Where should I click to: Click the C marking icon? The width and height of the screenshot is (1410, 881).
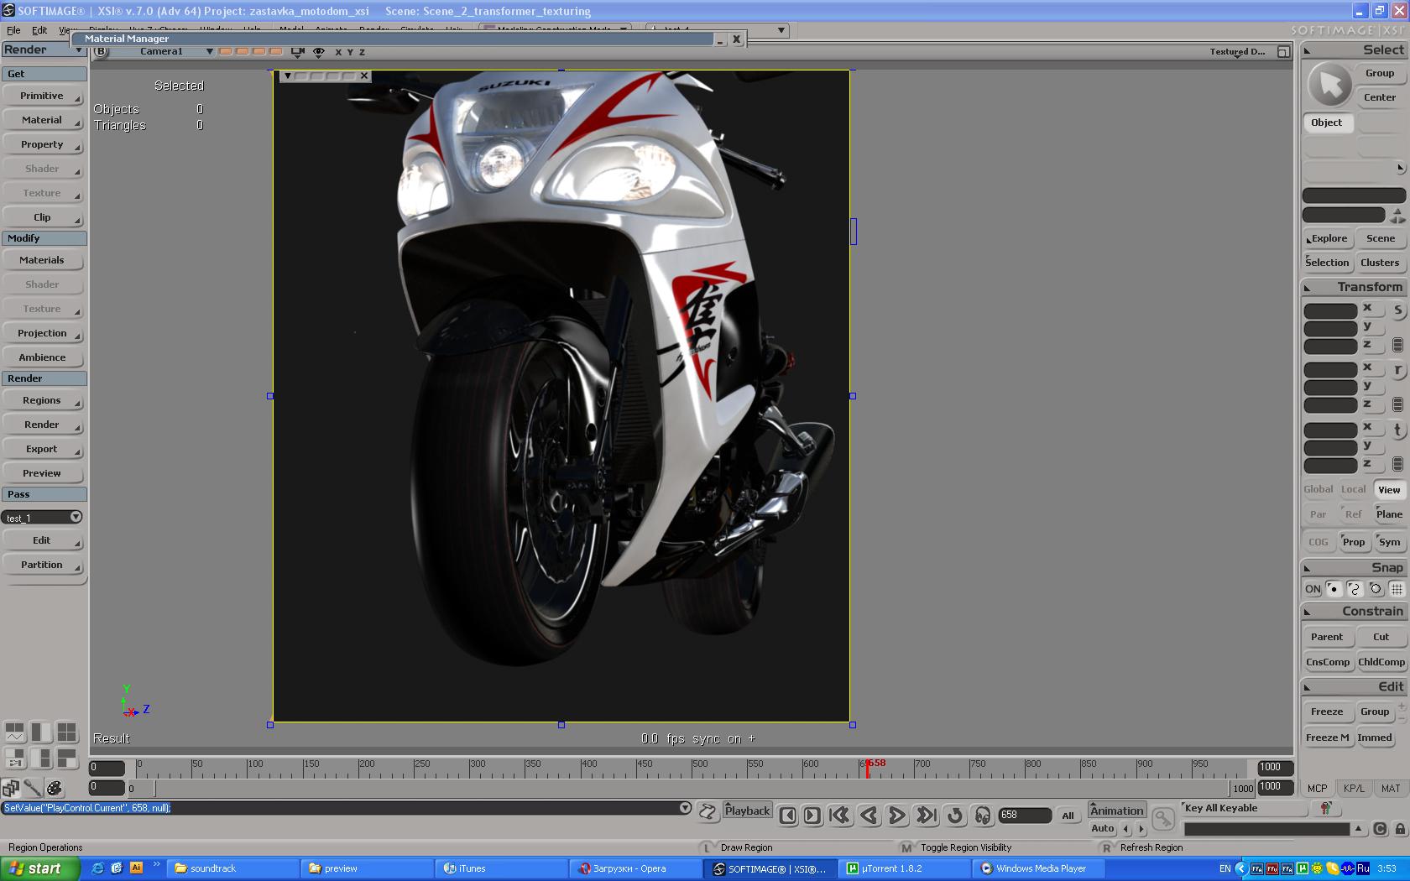[x=1381, y=829]
